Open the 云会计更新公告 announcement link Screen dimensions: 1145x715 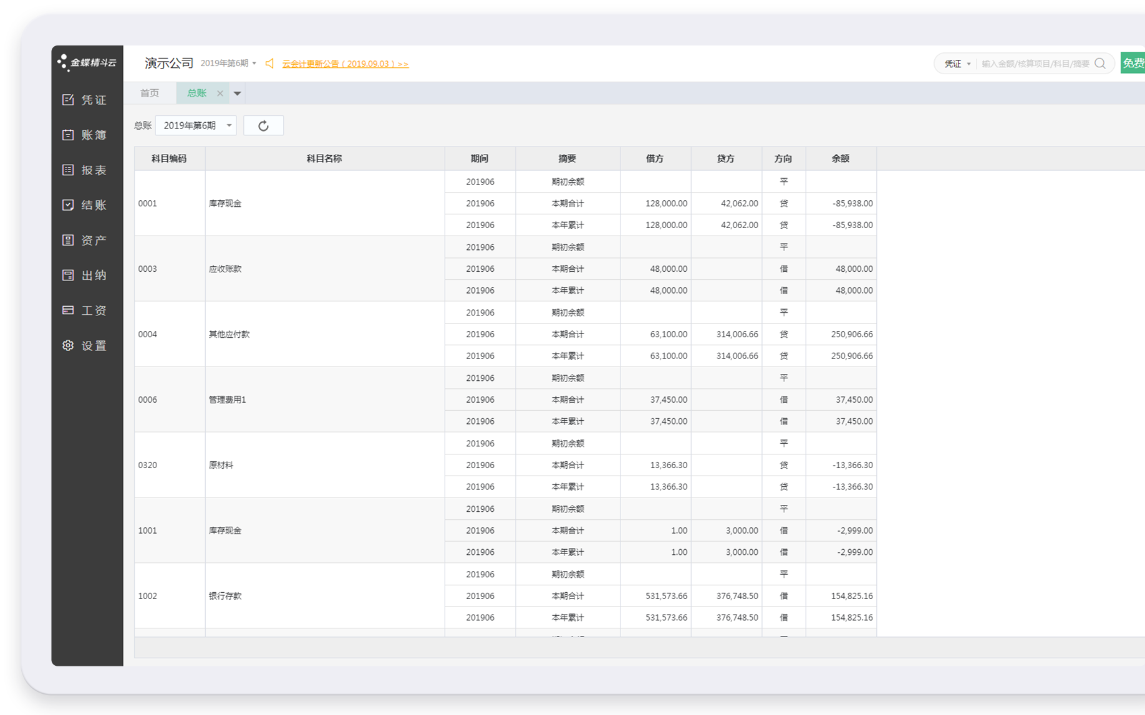(x=345, y=64)
